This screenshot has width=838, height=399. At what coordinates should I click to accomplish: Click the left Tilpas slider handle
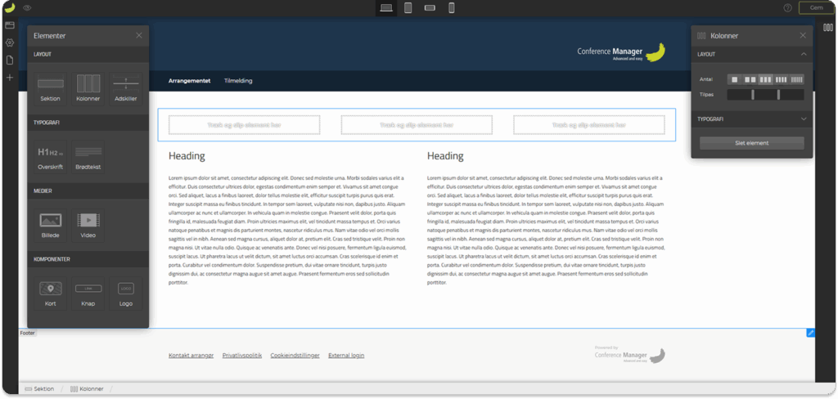(752, 95)
